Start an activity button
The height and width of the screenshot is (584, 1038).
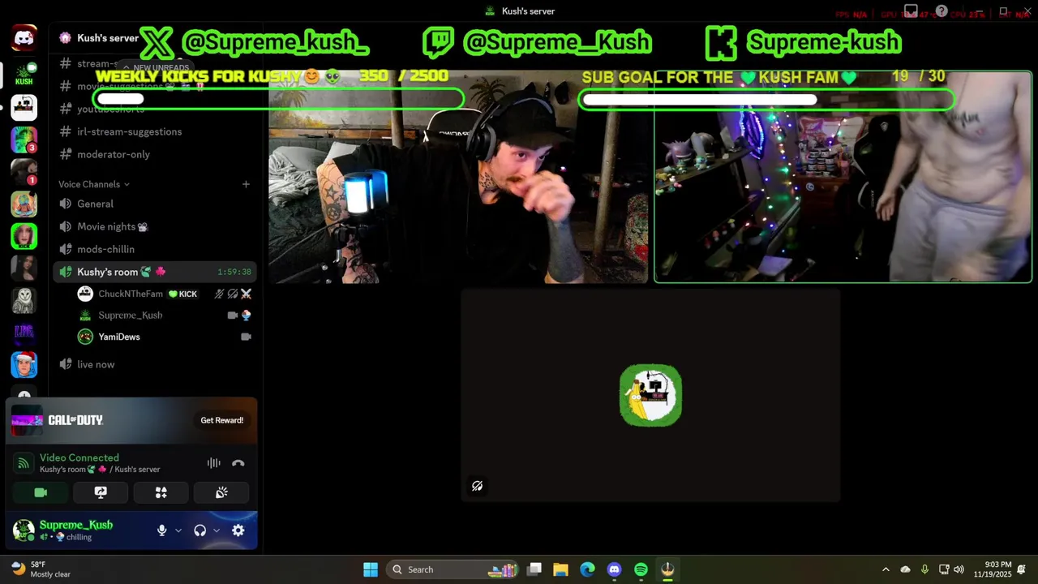point(161,492)
